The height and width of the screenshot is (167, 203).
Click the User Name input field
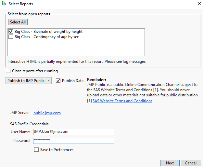(x=73, y=132)
